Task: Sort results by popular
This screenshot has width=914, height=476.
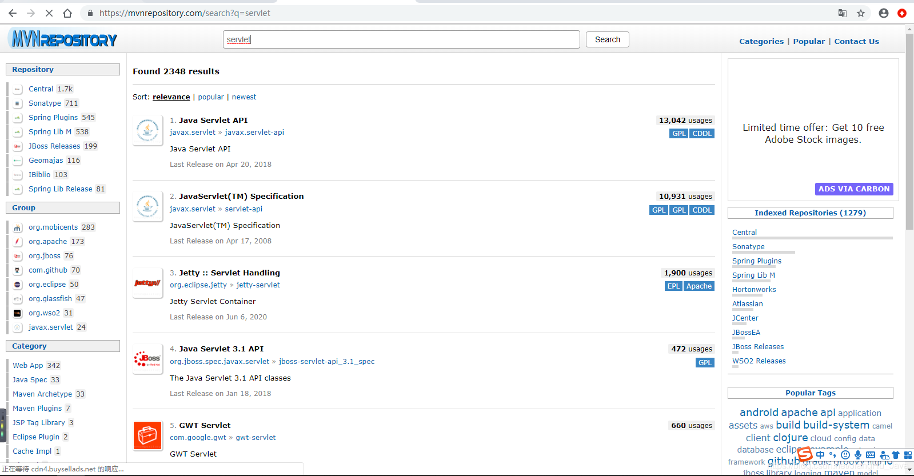Action: click(211, 97)
